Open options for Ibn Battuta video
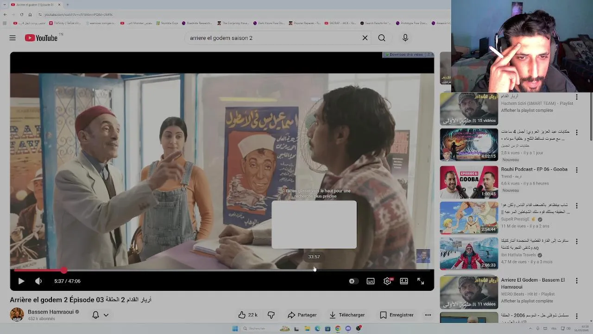The image size is (593, 334). 577,241
